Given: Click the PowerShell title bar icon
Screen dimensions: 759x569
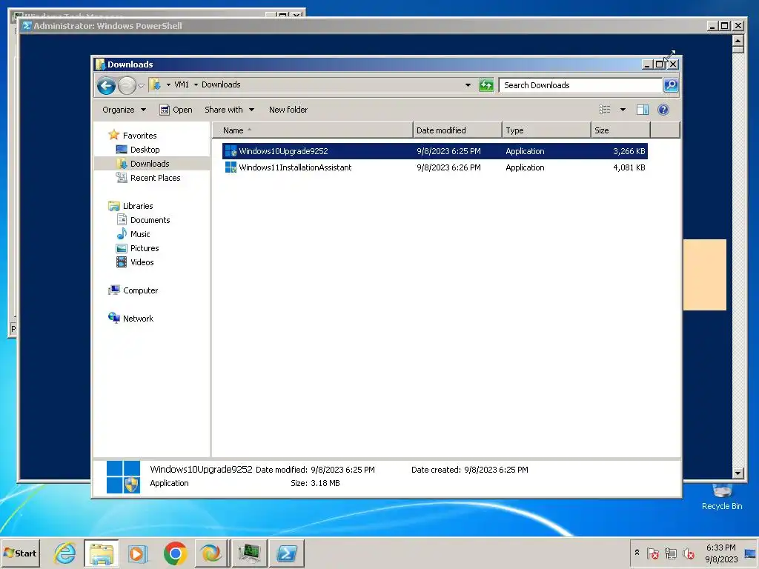Looking at the screenshot, I should [27, 26].
